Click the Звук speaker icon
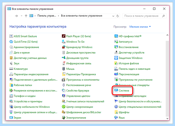175x126 pixels. [x=11, y=63]
